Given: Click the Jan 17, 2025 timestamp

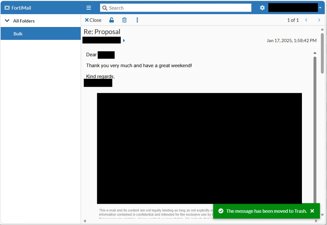Looking at the screenshot, I should click(x=292, y=40).
